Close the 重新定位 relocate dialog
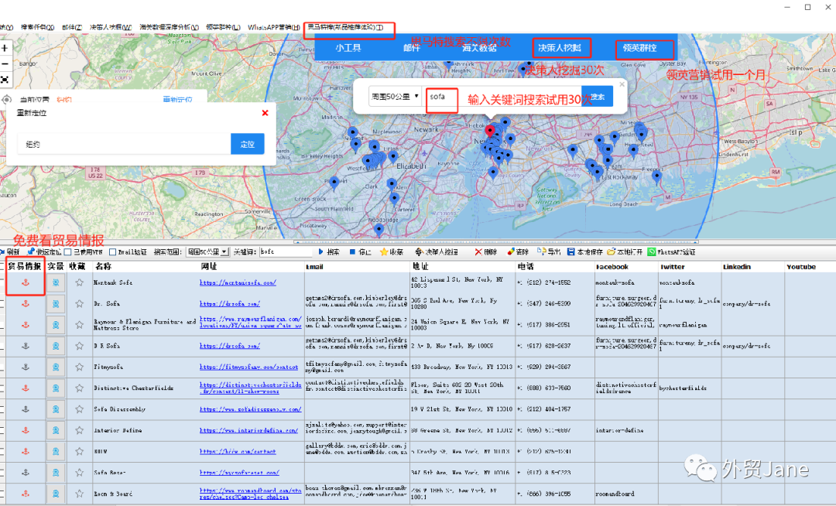This screenshot has width=836, height=506. 265,113
